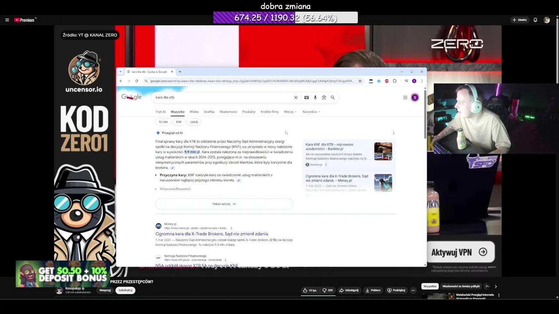The width and height of the screenshot is (559, 314).
Task: Open the YouTube hamburger guide menu
Action: pos(7,20)
